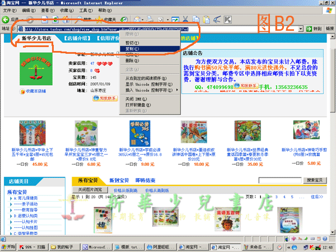
Task: Open the History toolbar icon
Action: tap(124, 20)
